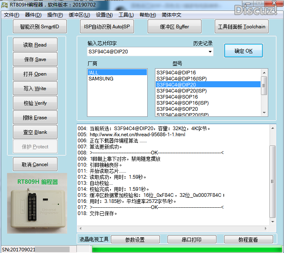Click the 查空 Blank button

35,132
